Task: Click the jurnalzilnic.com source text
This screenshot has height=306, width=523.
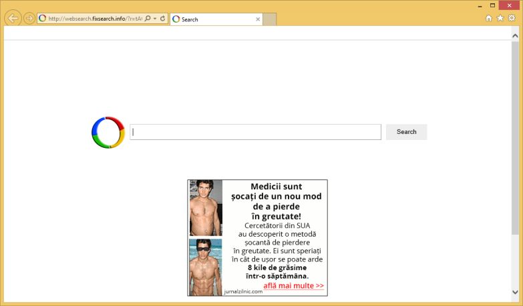Action: coord(243,292)
